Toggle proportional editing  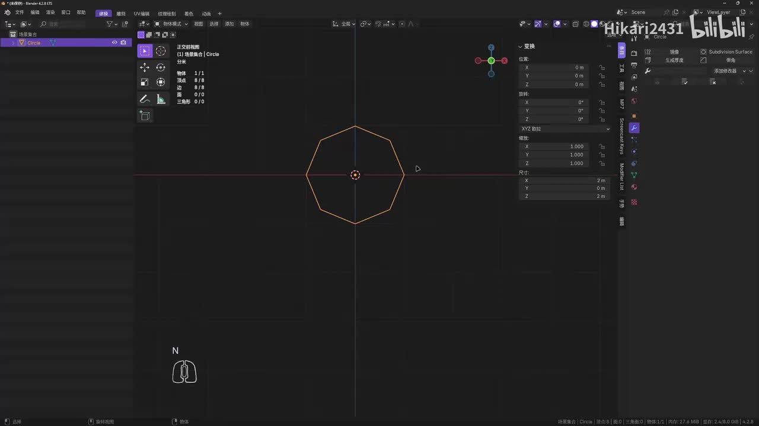(x=402, y=24)
